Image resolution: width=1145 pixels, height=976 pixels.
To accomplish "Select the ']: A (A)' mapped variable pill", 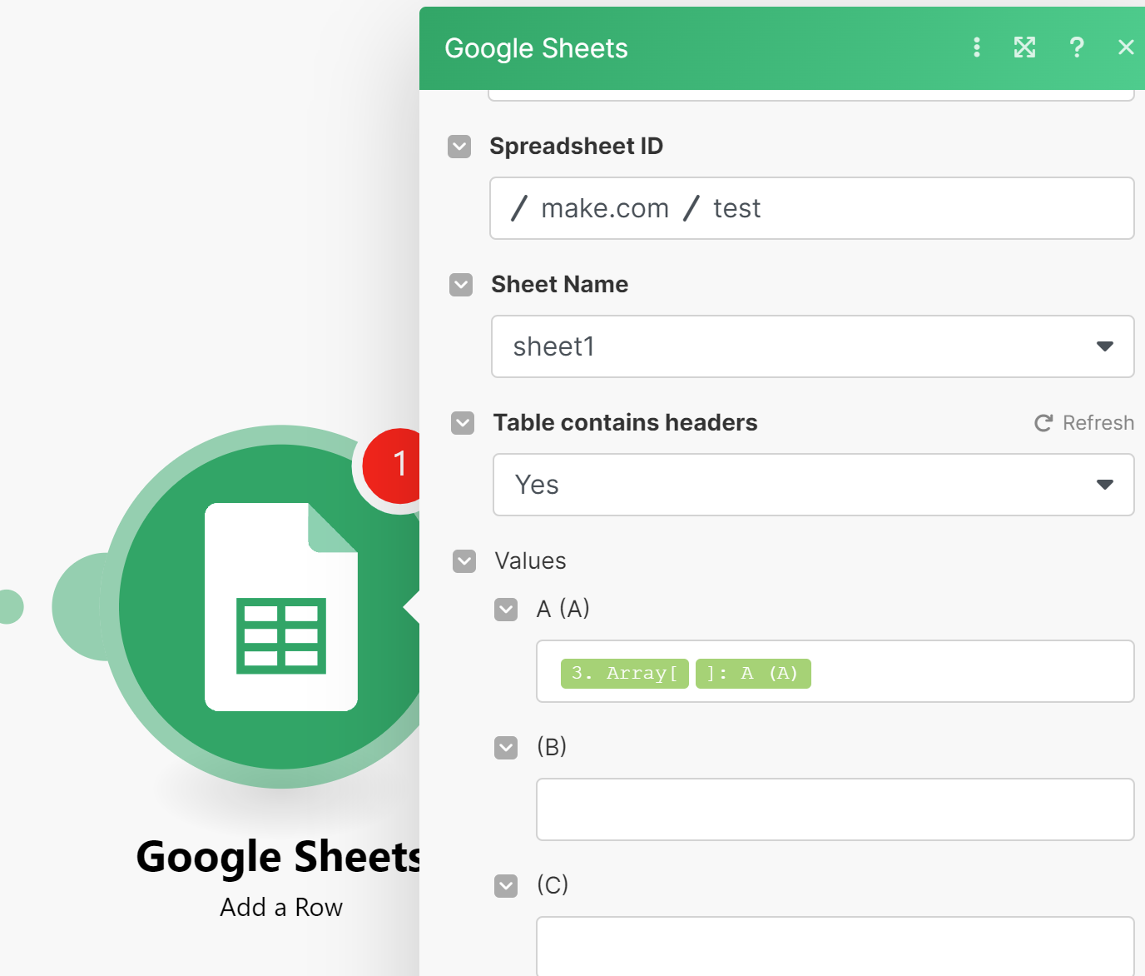I will click(753, 673).
